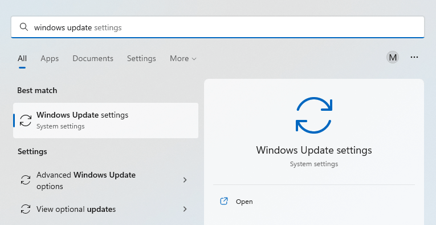This screenshot has height=225, width=436.
Task: Choose the View optional updates result
Action: [x=105, y=209]
